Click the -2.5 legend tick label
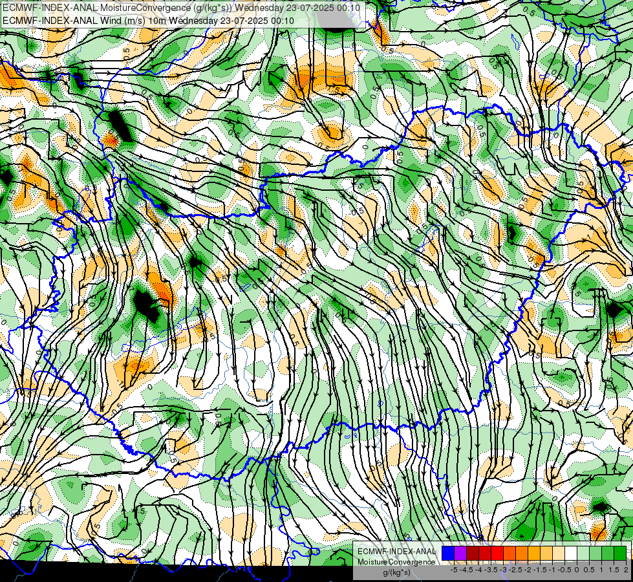This screenshot has height=582, width=633. point(516,570)
